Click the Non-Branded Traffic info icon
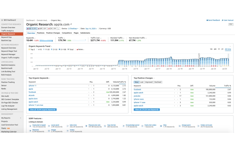The image size is (235, 151). 146,38
